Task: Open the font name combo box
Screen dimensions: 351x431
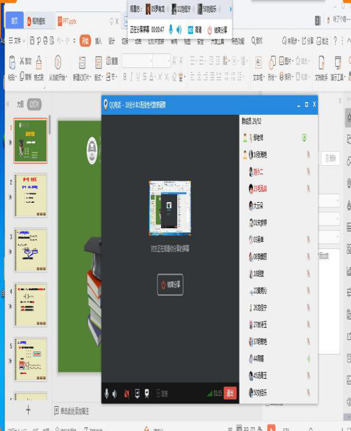Action: click(137, 61)
